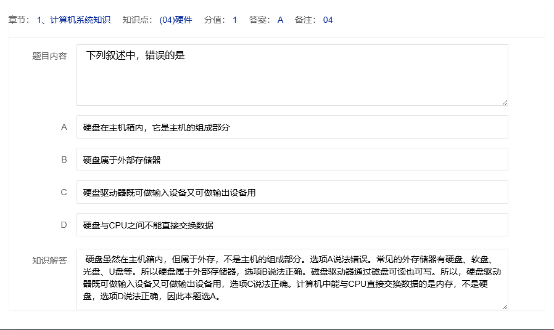The image size is (554, 330).
Task: Grab resize handle of 知识解答 text area
Action: tap(505, 307)
